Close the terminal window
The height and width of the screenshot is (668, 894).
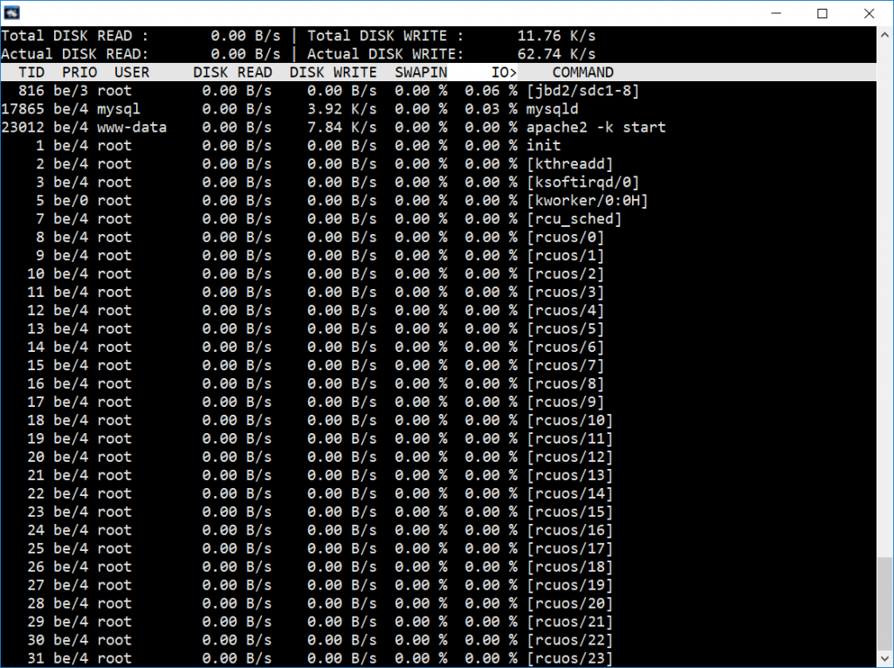tap(869, 13)
